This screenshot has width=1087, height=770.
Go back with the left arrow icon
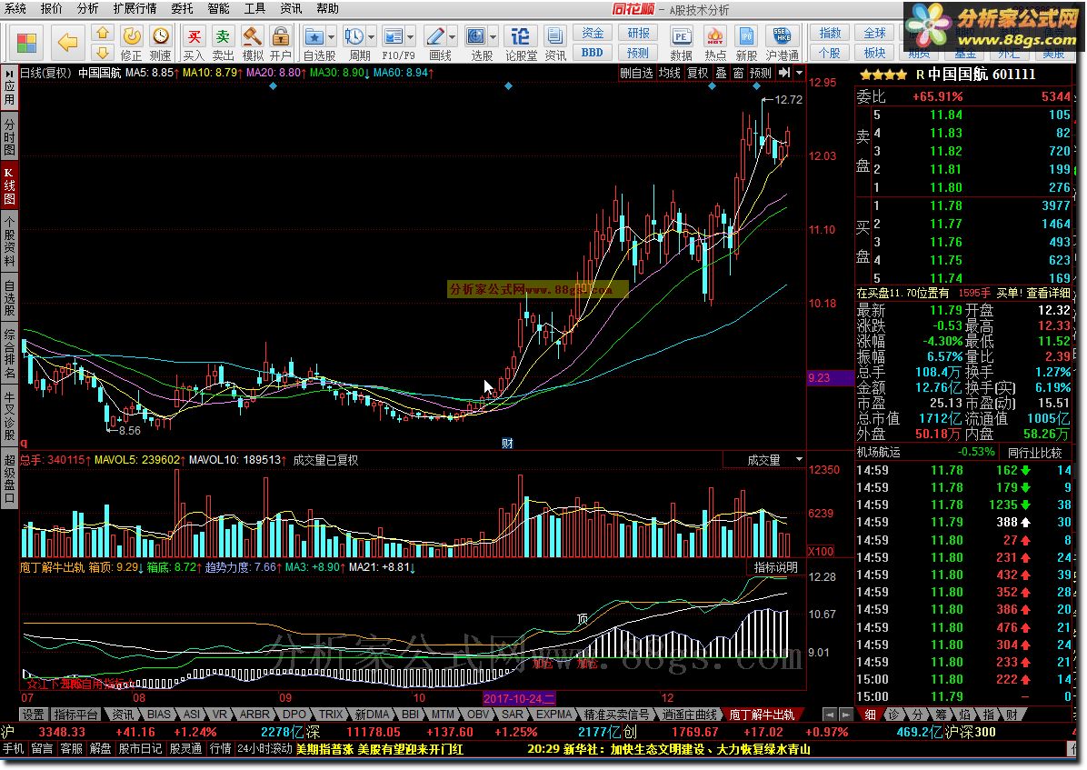coord(67,43)
